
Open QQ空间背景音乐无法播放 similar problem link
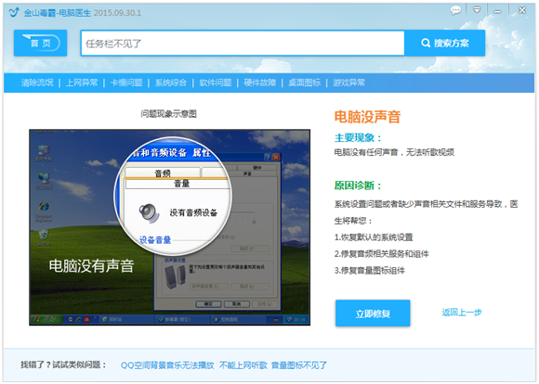[x=167, y=365]
